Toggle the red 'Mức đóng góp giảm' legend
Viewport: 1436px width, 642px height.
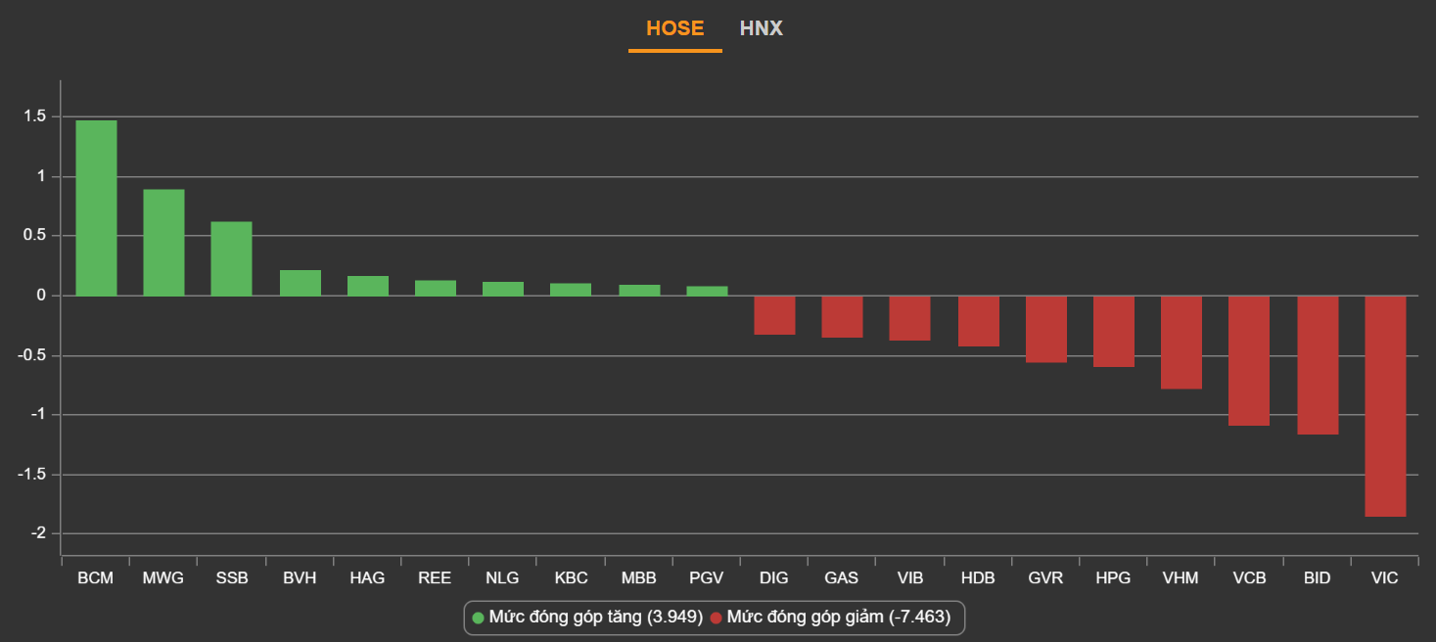(x=838, y=618)
